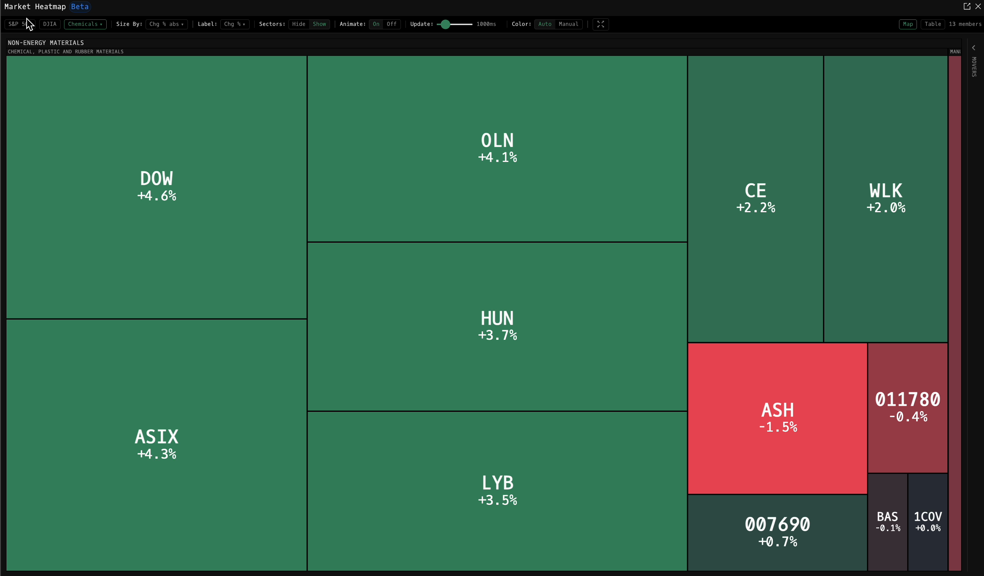Image resolution: width=984 pixels, height=576 pixels.
Task: Click the 13 members label
Action: tap(965, 24)
